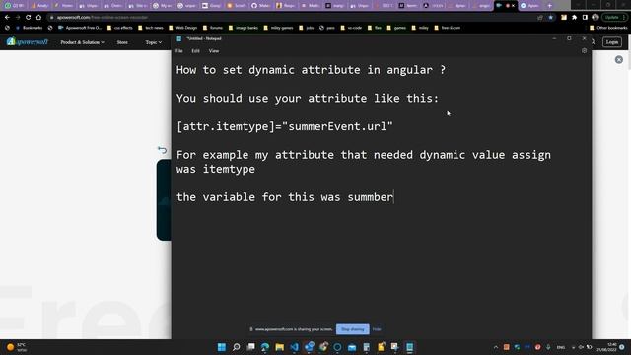Open the Cortana circle icon in taskbar
The height and width of the screenshot is (355, 631).
(337, 347)
